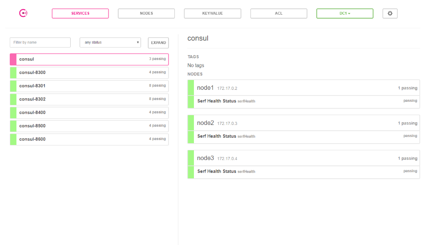Select the consul-8300 service

click(x=89, y=72)
